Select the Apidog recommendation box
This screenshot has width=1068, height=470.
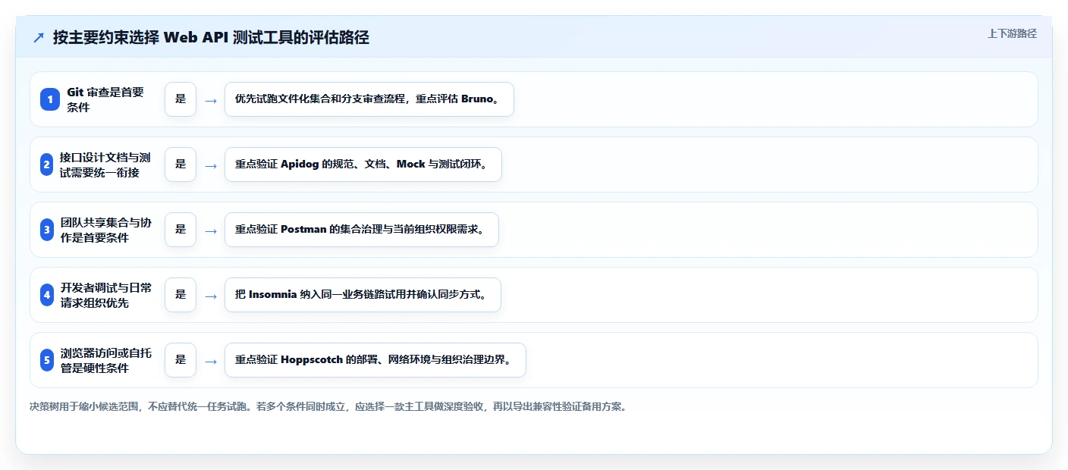pos(363,164)
